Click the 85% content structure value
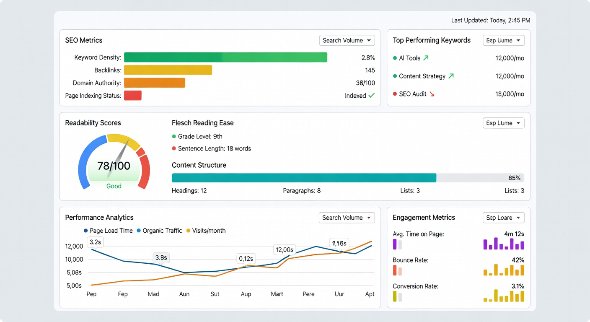 [514, 178]
